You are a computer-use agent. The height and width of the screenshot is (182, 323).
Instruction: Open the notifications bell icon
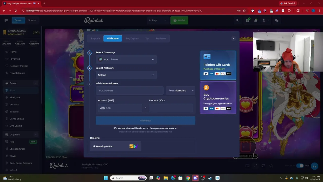point(256,20)
